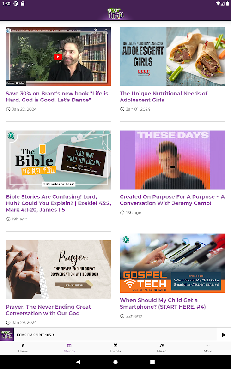
Task: Click the YouTube play button on Brant's video
Action: (x=58, y=56)
